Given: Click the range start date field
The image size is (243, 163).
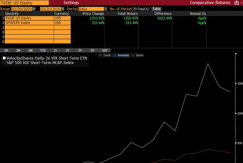Looking at the screenshot, I should pyautogui.click(x=21, y=9).
